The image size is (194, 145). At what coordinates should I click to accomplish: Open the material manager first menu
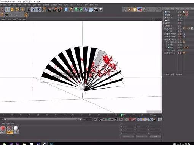click(x=3, y=123)
